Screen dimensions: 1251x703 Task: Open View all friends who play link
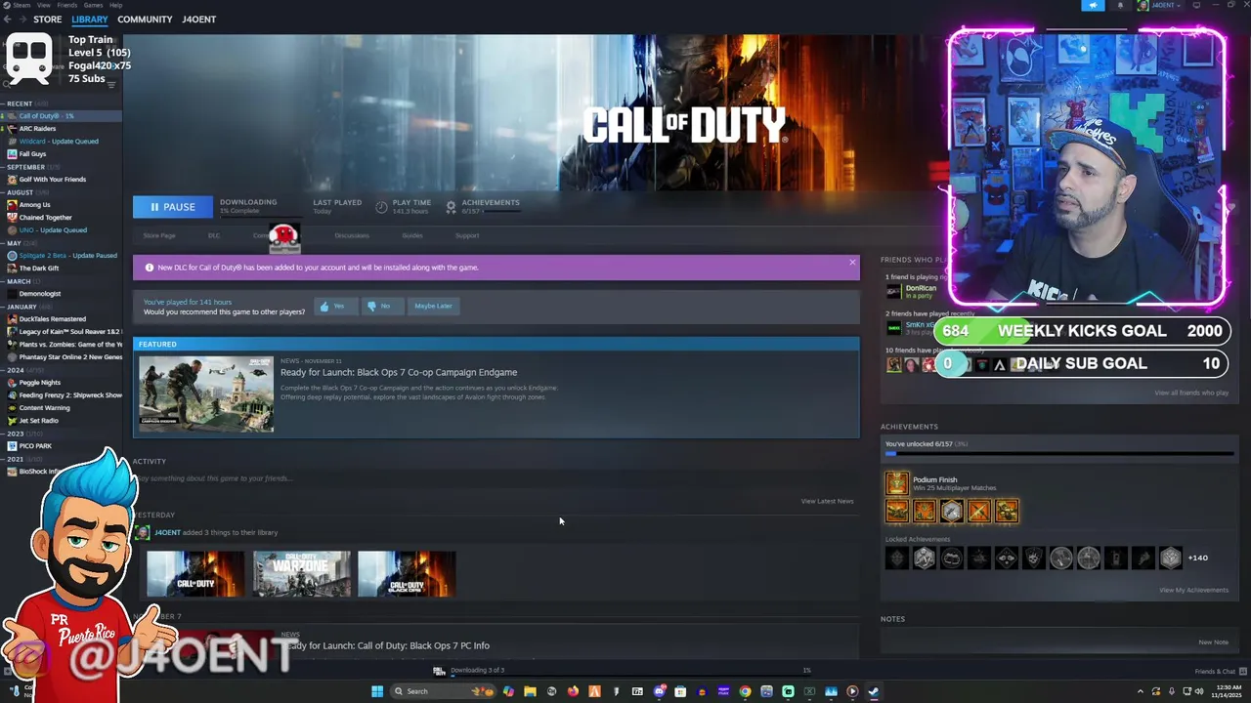[1191, 393]
